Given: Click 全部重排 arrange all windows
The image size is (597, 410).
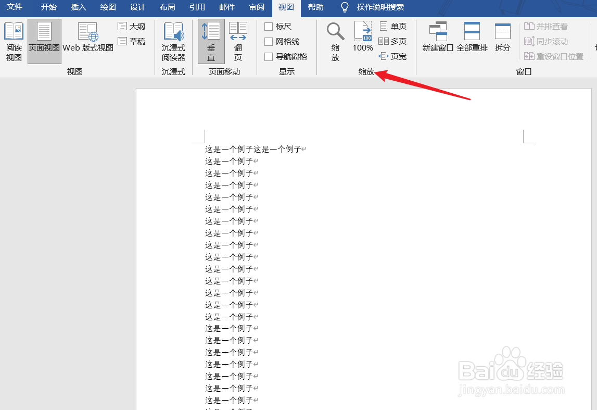Looking at the screenshot, I should [x=472, y=37].
